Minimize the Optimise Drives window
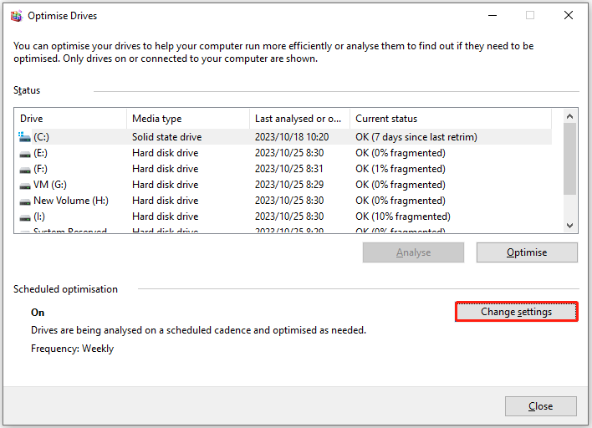This screenshot has height=428, width=592. tap(492, 16)
